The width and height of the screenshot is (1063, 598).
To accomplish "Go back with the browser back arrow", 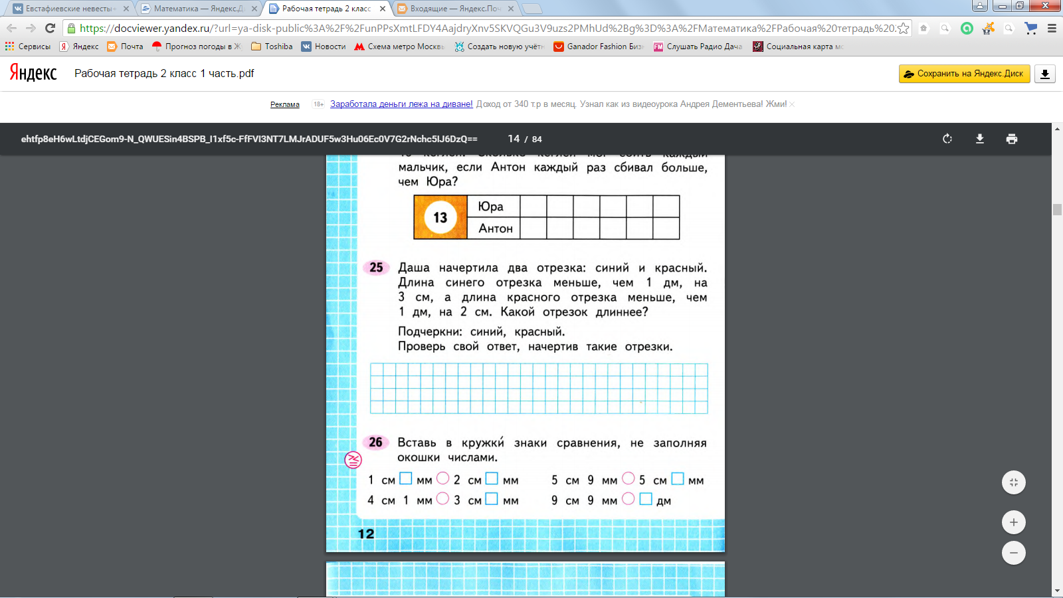I will click(x=11, y=28).
